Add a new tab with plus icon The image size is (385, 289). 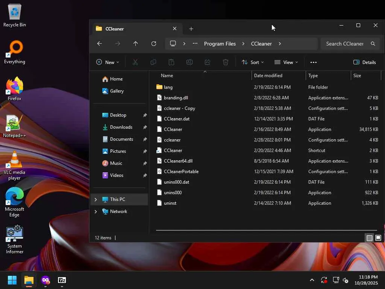tap(191, 29)
